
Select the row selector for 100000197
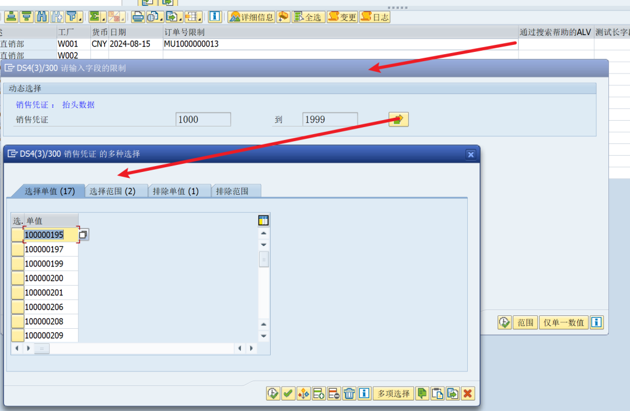click(17, 250)
